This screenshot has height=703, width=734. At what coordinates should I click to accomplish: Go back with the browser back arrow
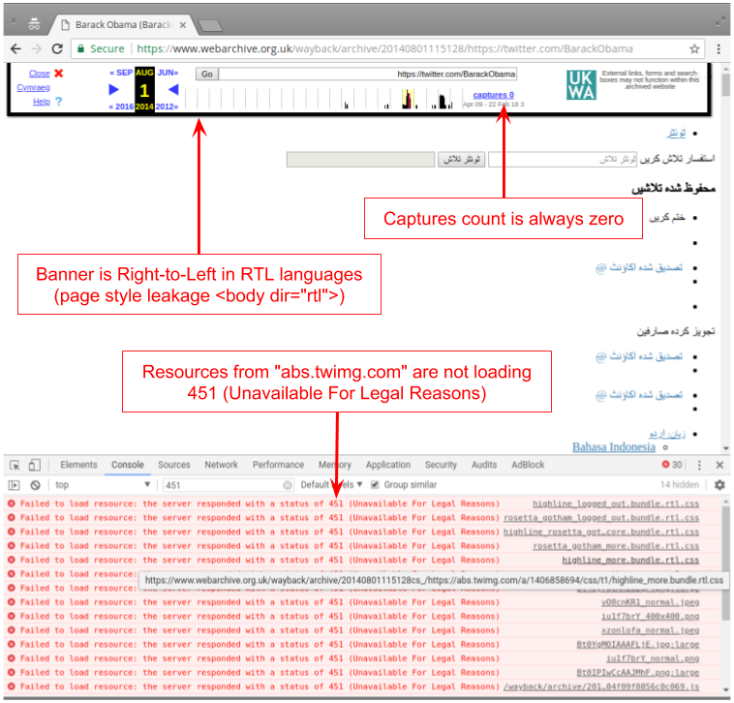pos(15,48)
